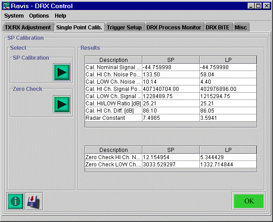Viewport: 273px width, 222px height.
Task: Select the Cal. LOW Ch. Signal row
Action: coord(171,96)
